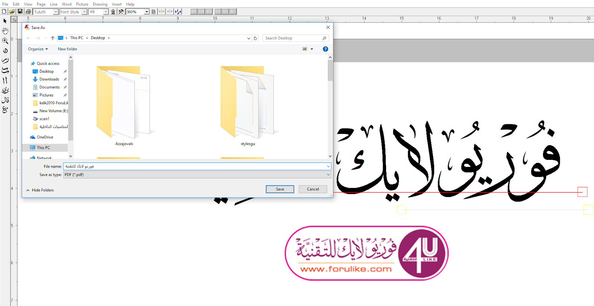Click the Save floppy disk icon

[x=20, y=12]
